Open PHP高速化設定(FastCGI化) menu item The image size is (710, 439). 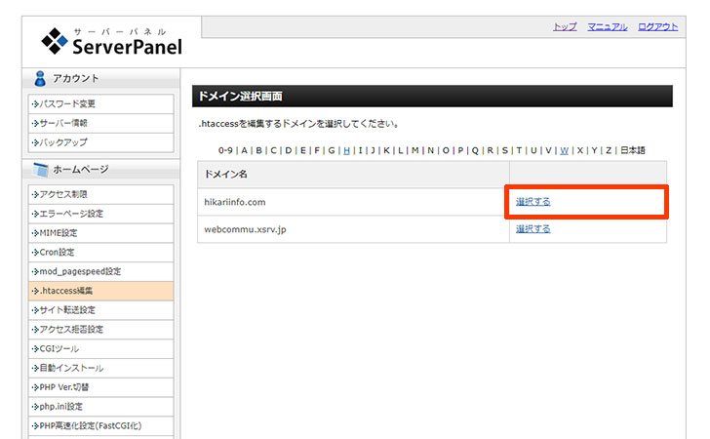[x=100, y=426]
